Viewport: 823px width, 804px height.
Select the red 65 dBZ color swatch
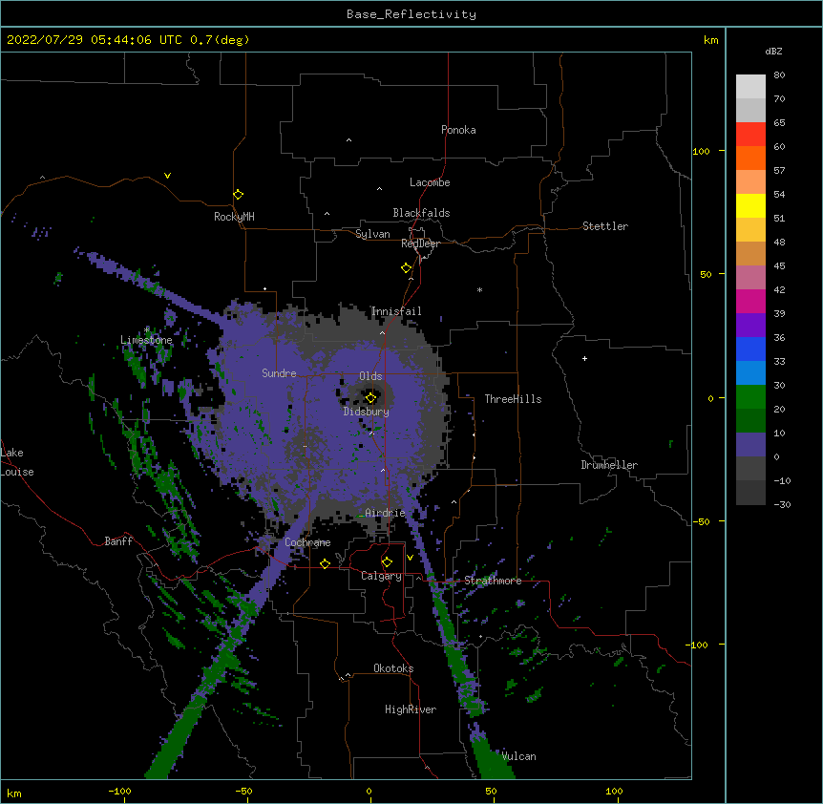tap(750, 134)
